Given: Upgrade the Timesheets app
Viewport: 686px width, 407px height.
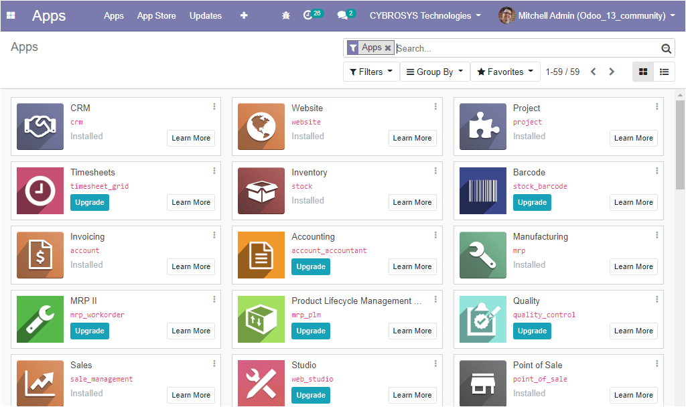Looking at the screenshot, I should click(x=90, y=202).
